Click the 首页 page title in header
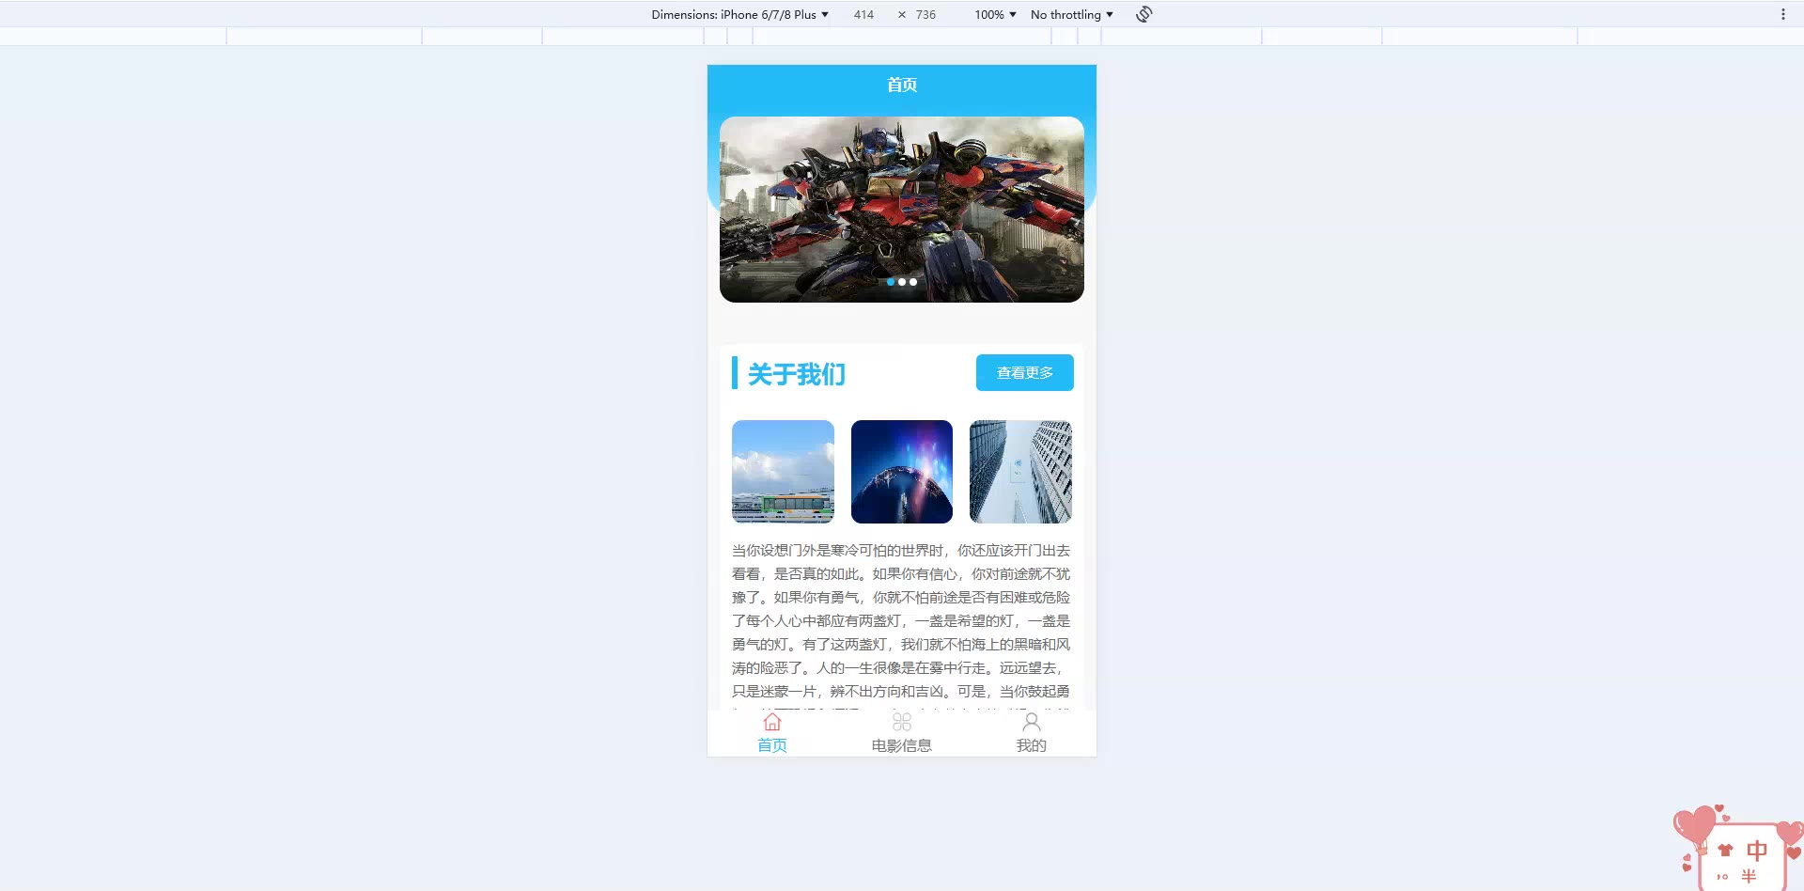Screen dimensions: 1804x891 902,85
